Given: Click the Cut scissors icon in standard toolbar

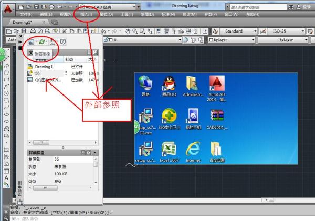Looking at the screenshot, I should coord(64,31).
